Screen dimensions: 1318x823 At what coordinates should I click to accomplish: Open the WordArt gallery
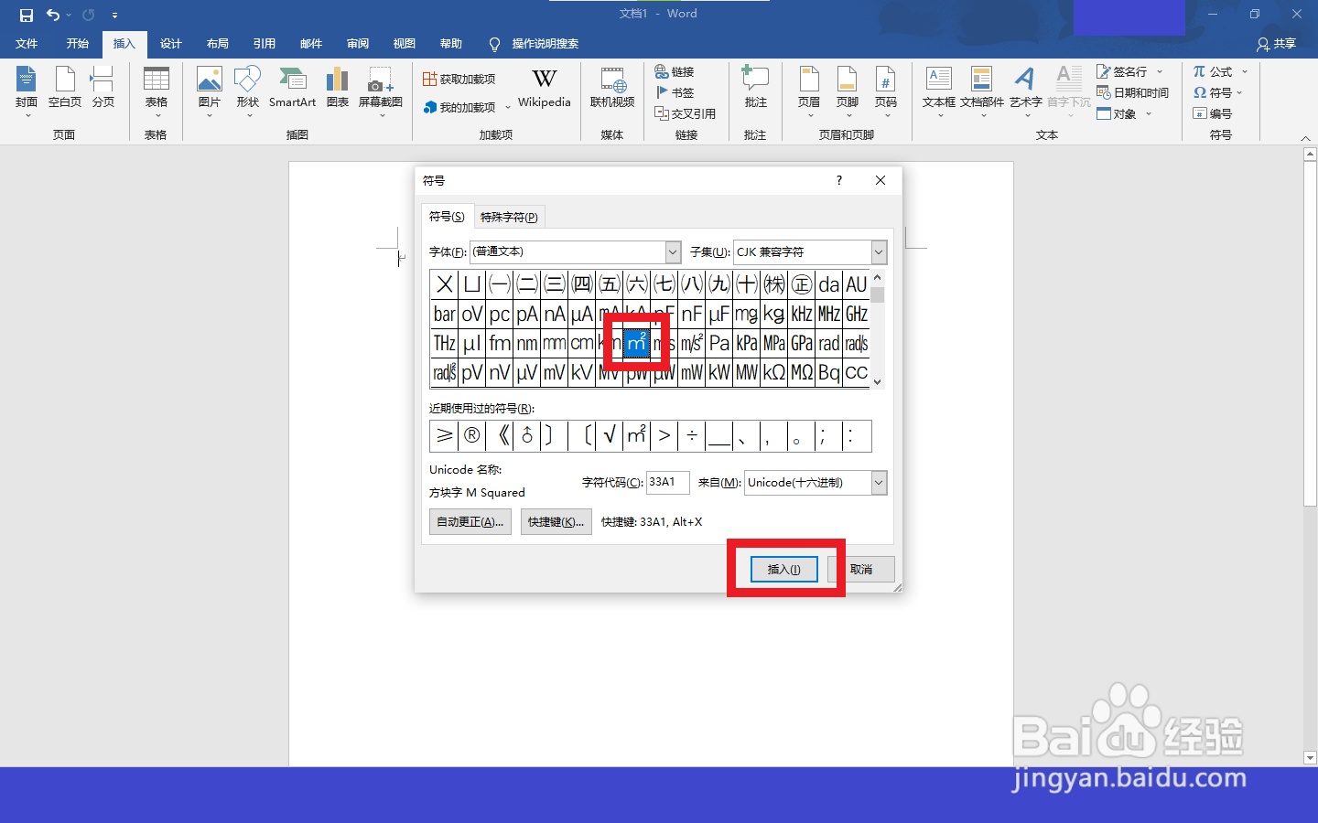pyautogui.click(x=1026, y=90)
